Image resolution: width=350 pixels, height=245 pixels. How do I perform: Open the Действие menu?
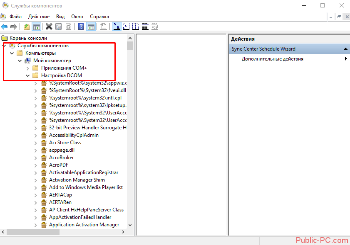click(x=39, y=17)
